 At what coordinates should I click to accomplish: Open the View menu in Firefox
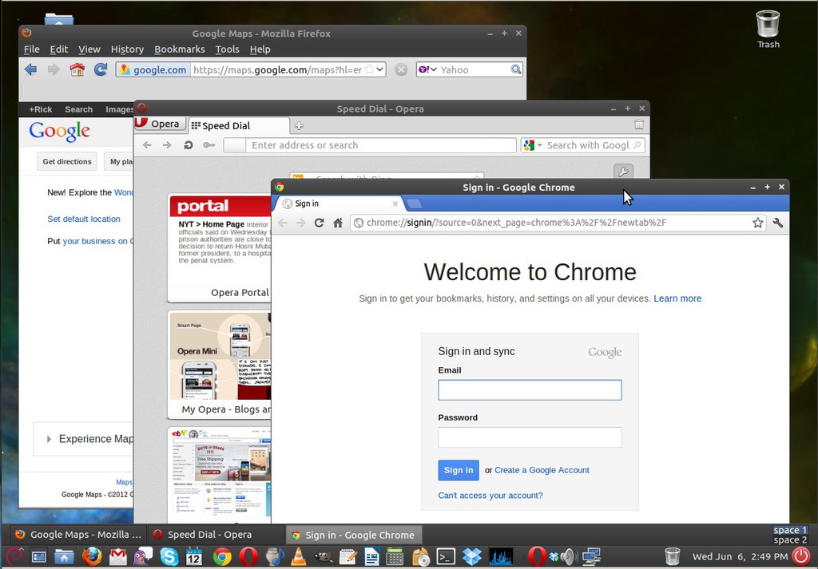pos(89,49)
